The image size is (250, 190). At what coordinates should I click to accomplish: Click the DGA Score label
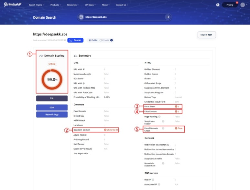pyautogui.click(x=78, y=79)
